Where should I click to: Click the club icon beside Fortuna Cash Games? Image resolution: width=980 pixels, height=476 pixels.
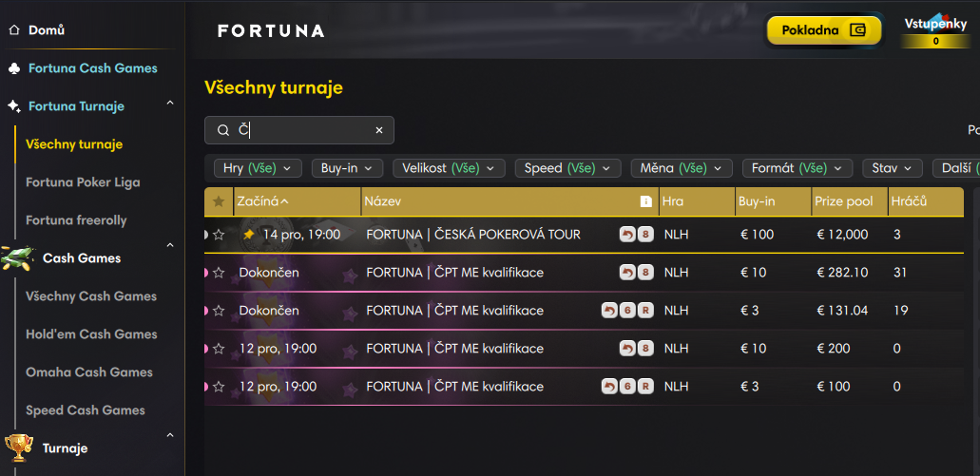coord(14,68)
